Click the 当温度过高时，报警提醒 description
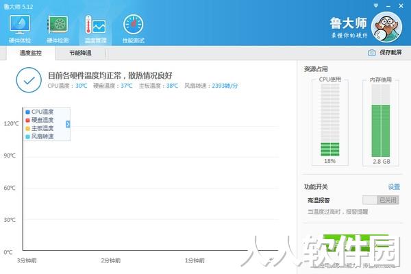The width and height of the screenshot is (411, 274). [338, 212]
